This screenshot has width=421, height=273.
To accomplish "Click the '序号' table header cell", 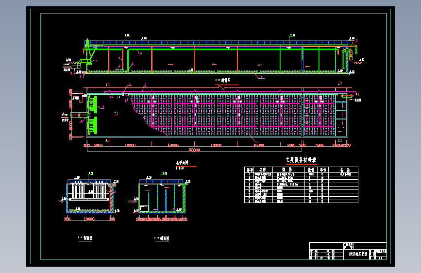I will [250, 170].
